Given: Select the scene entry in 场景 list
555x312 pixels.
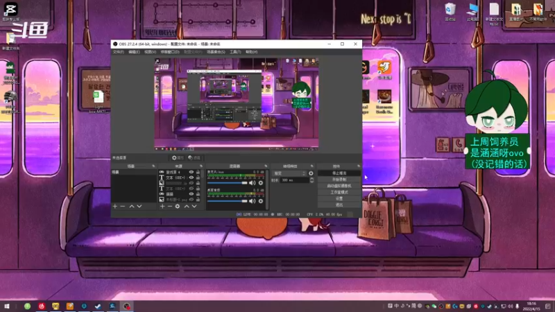Looking at the screenshot, I should point(134,172).
